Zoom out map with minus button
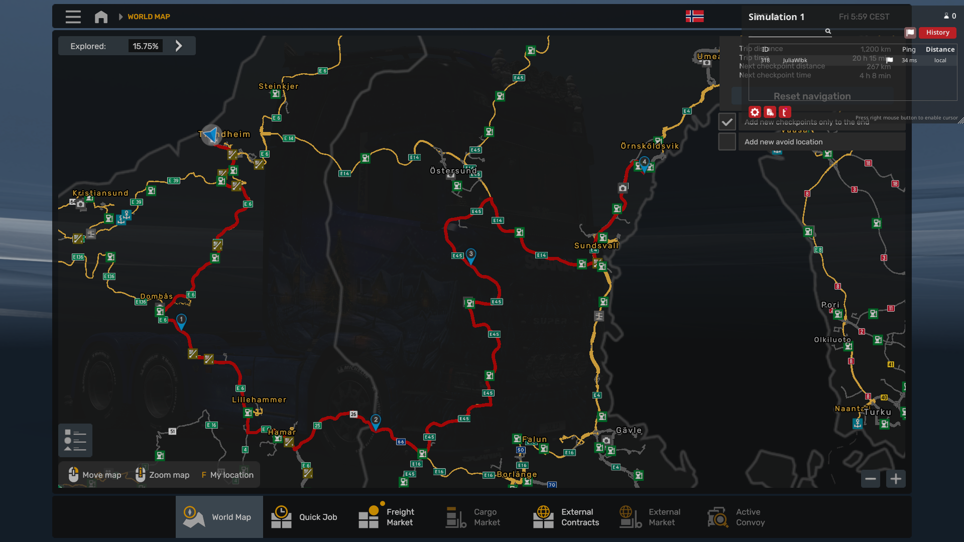The height and width of the screenshot is (542, 964). 871,479
